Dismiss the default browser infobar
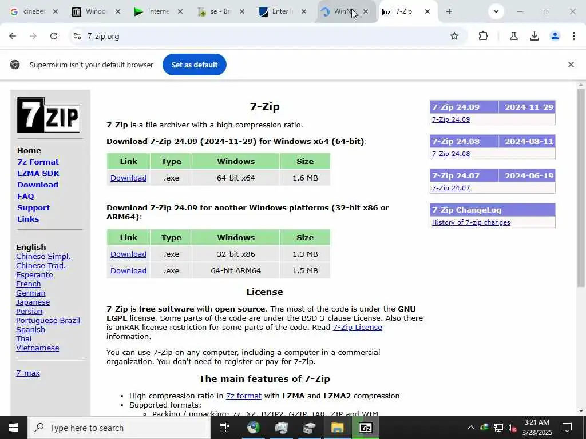Screen dimensions: 586x439 (571, 65)
